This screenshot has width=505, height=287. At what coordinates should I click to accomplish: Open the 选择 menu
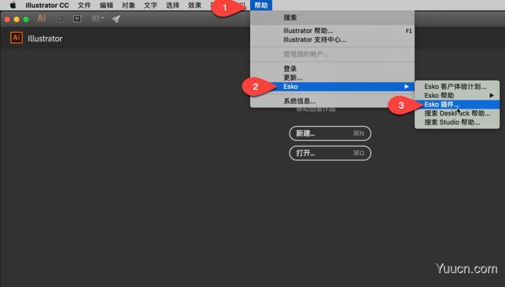[172, 5]
